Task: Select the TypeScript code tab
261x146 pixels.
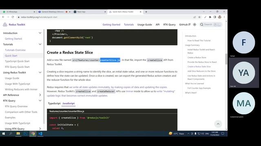Action: (54, 103)
